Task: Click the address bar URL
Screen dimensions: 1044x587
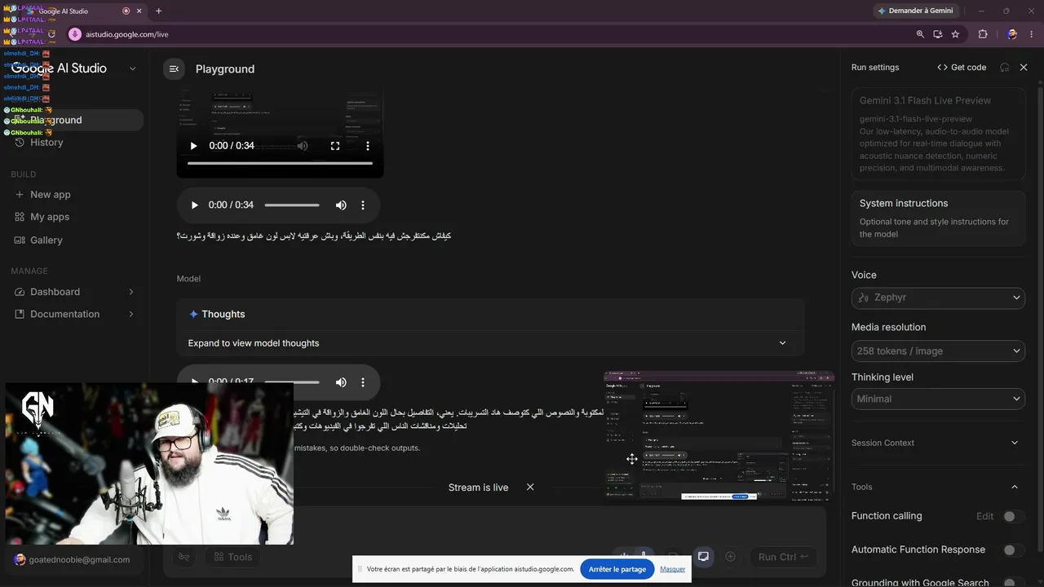Action: [126, 34]
